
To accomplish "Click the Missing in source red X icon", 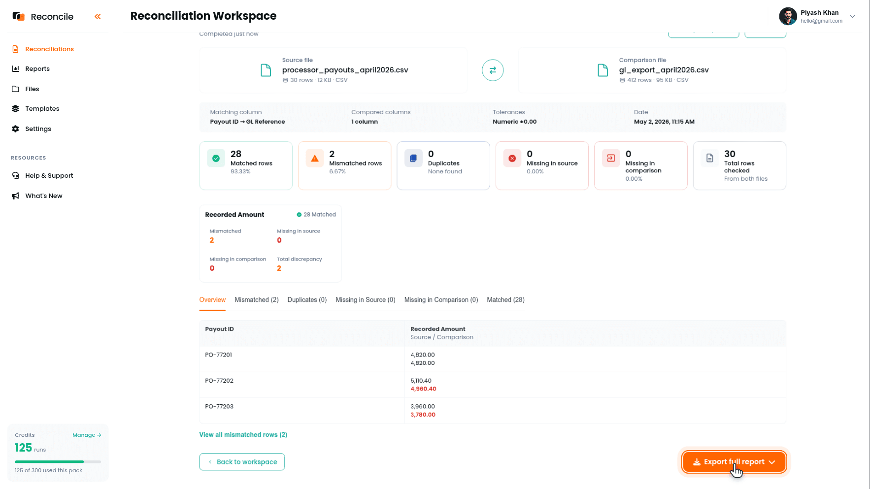I will (x=512, y=159).
